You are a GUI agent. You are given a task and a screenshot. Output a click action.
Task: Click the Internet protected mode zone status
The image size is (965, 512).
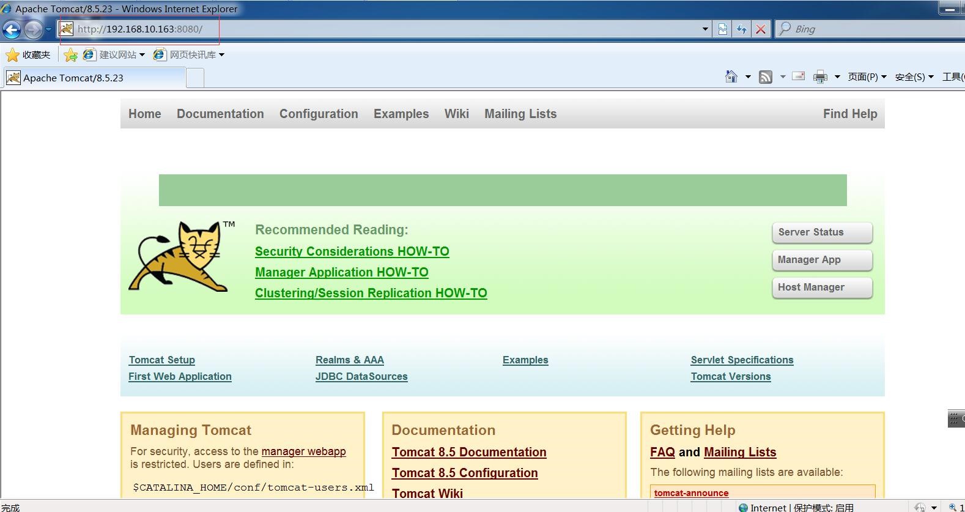click(796, 507)
